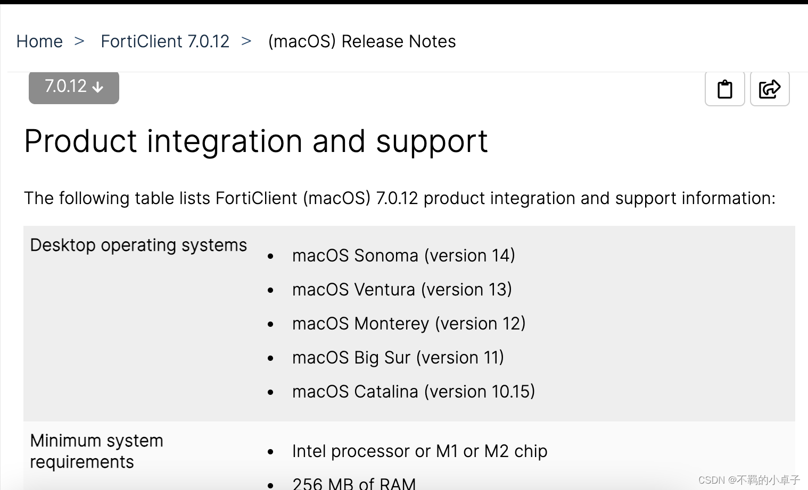Screen dimensions: 808x490
Task: Click the macOS Big Sur (version 11) item
Action: (398, 358)
